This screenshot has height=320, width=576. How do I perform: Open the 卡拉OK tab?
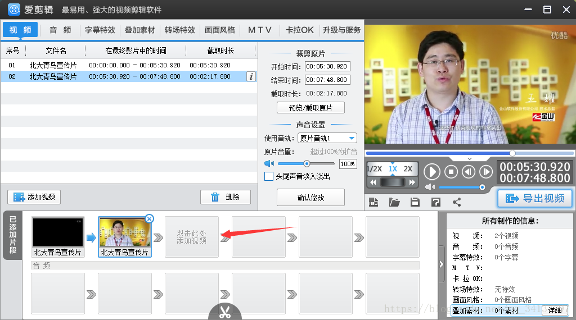point(300,30)
